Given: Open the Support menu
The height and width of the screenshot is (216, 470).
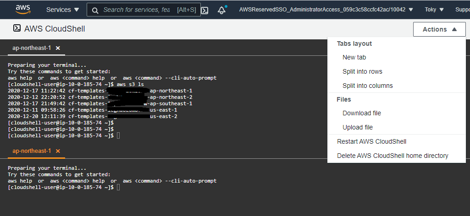Looking at the screenshot, I should click(x=463, y=10).
